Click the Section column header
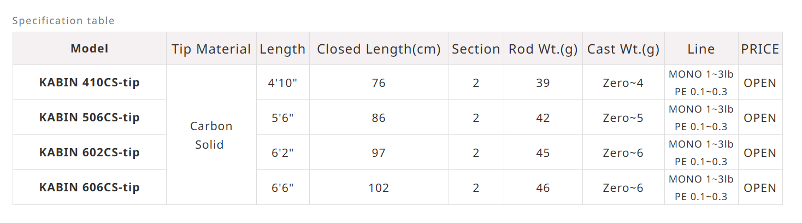 coord(476,49)
